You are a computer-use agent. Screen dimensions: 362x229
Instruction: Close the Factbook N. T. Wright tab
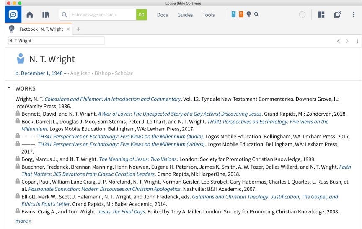68,29
